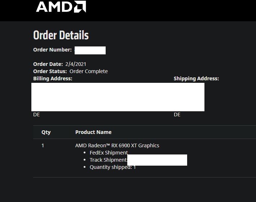
Task: Click the Order Date label
Action: (x=48, y=64)
